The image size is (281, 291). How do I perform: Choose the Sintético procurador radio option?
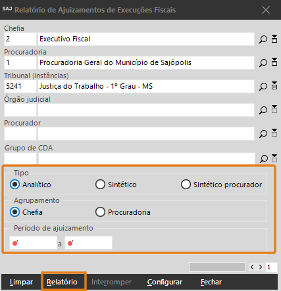click(221, 185)
